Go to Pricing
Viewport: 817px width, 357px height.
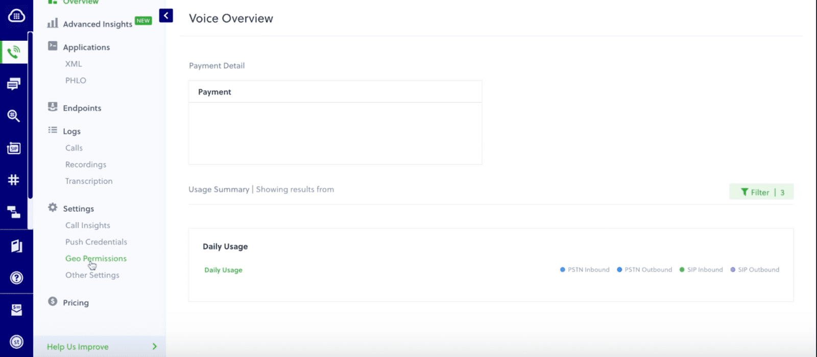[x=76, y=303]
